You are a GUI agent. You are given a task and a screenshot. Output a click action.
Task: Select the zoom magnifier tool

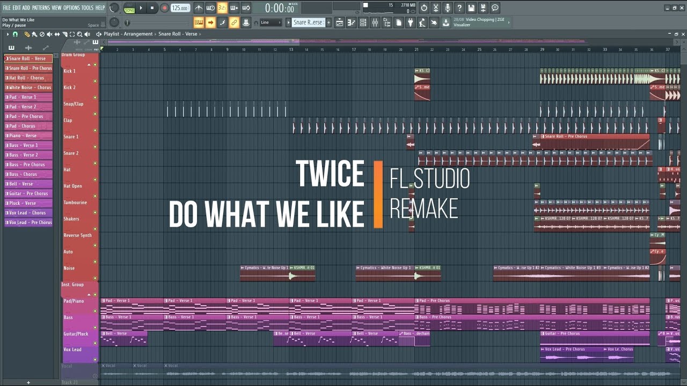point(79,34)
